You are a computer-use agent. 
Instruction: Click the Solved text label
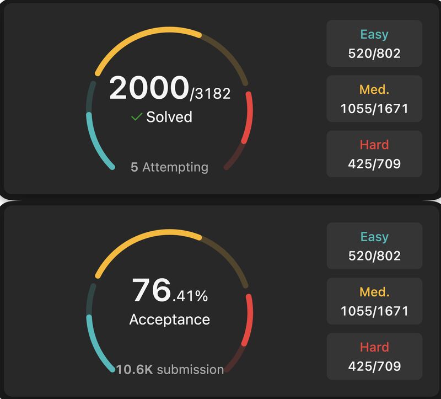point(169,117)
